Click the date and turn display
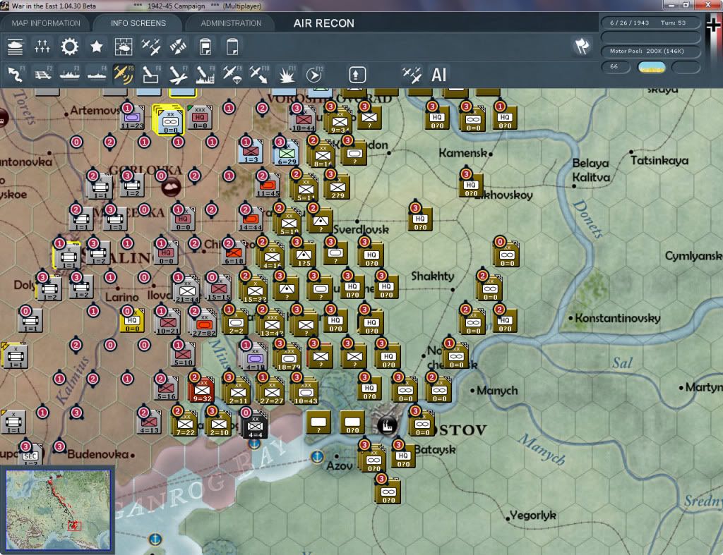The height and width of the screenshot is (555, 723). click(x=650, y=23)
